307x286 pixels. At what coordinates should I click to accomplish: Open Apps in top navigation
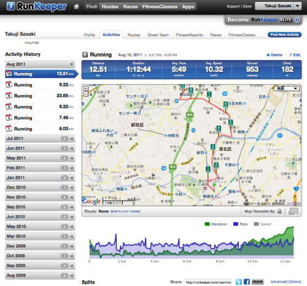point(188,7)
